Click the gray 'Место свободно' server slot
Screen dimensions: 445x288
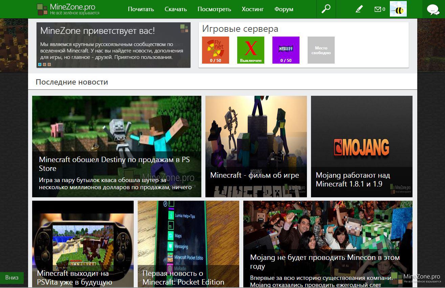coord(321,50)
